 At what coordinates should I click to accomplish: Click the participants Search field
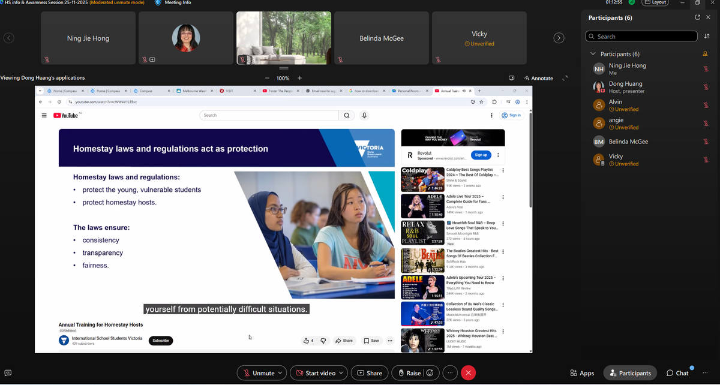coord(642,37)
